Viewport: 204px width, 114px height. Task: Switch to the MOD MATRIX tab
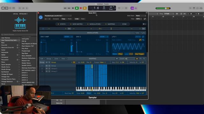coord(76,24)
